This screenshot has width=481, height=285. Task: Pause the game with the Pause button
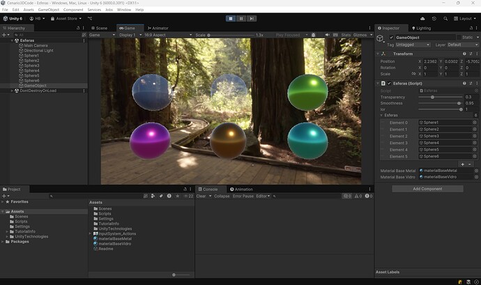click(241, 19)
